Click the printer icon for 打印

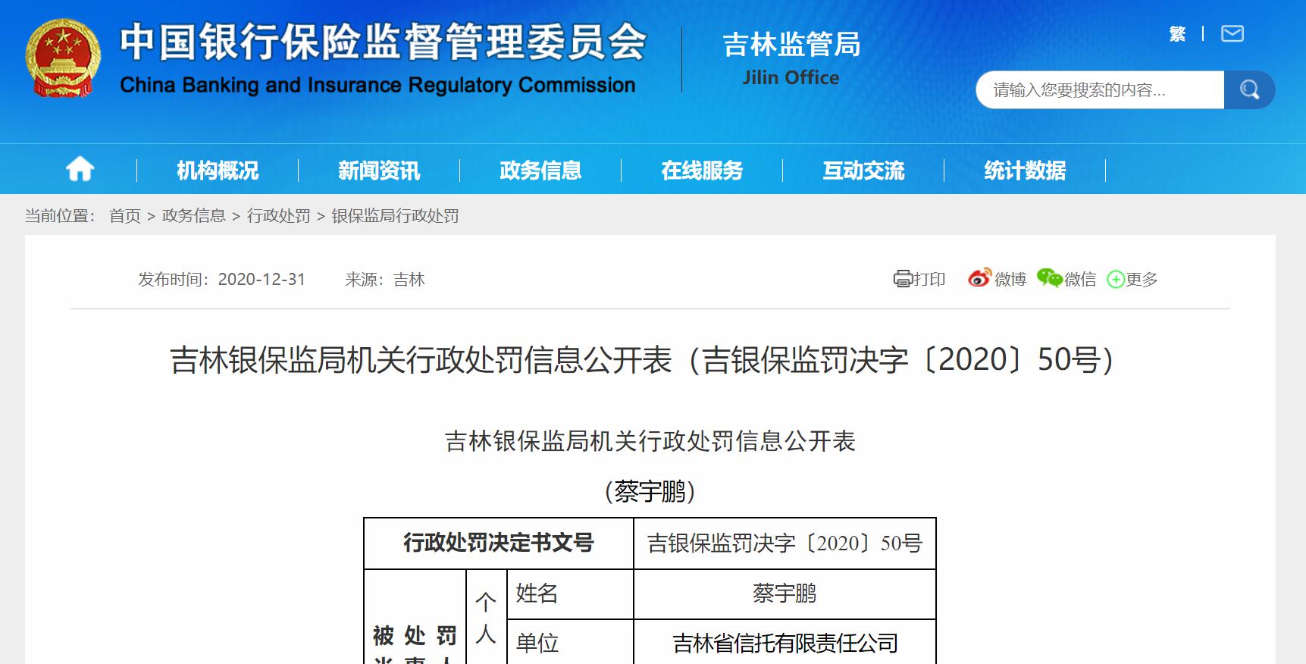pos(902,279)
